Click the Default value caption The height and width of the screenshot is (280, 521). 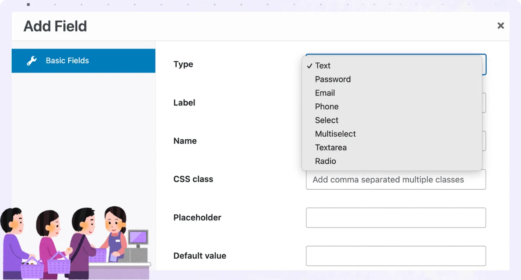[x=200, y=256]
